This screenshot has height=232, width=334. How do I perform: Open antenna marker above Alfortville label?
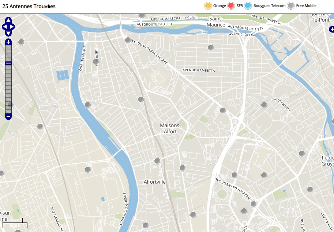[157, 161]
